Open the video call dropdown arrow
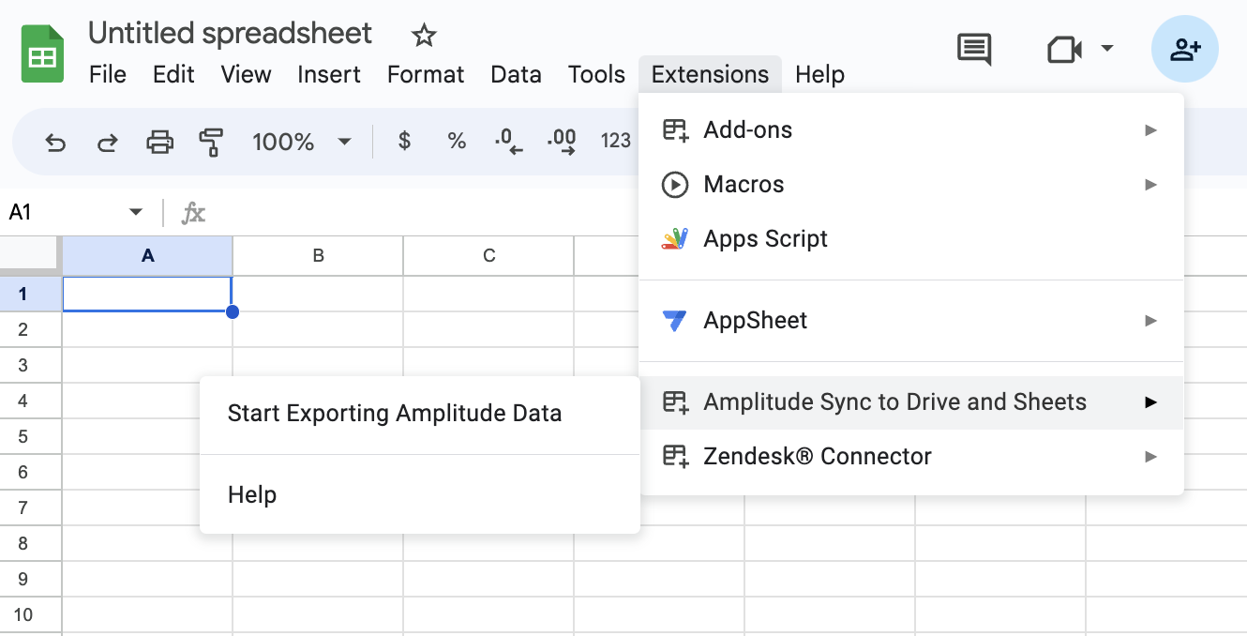Image resolution: width=1247 pixels, height=636 pixels. pos(1107,48)
